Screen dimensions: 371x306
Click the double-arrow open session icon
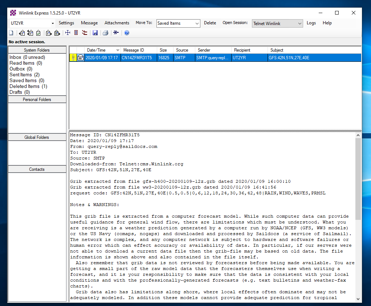[x=116, y=33]
